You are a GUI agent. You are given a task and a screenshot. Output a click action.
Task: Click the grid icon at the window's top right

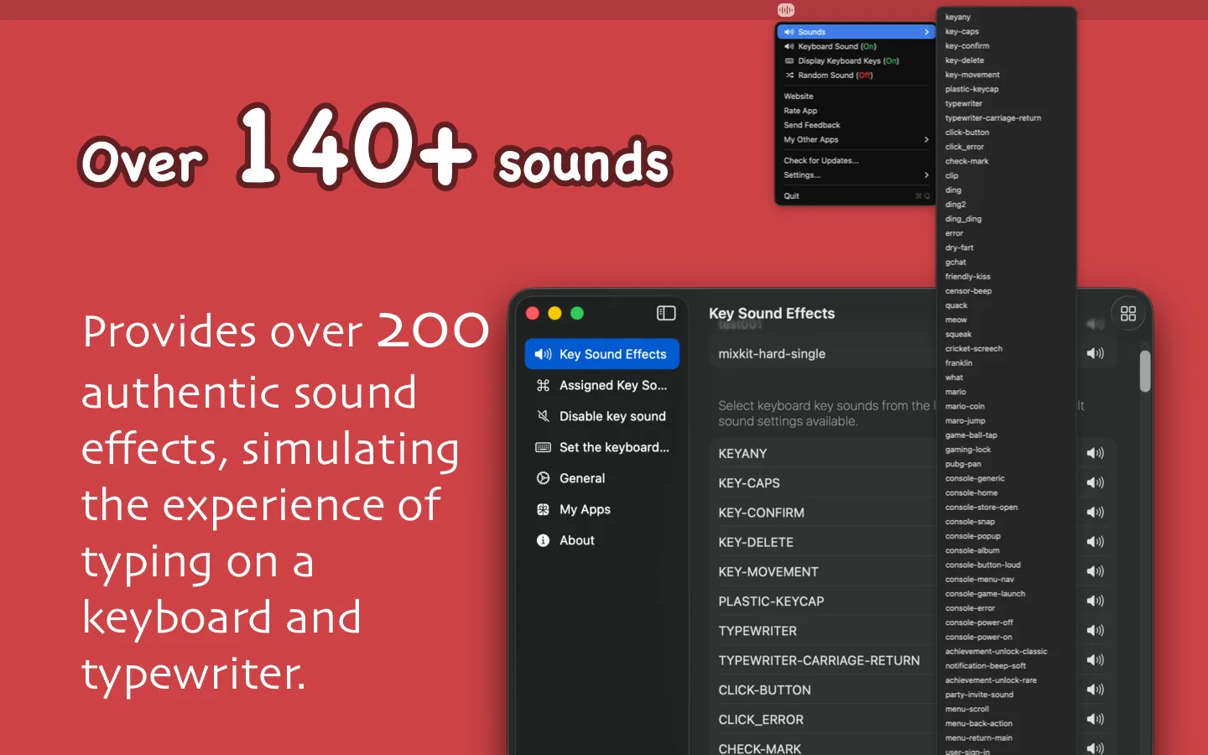point(1128,313)
